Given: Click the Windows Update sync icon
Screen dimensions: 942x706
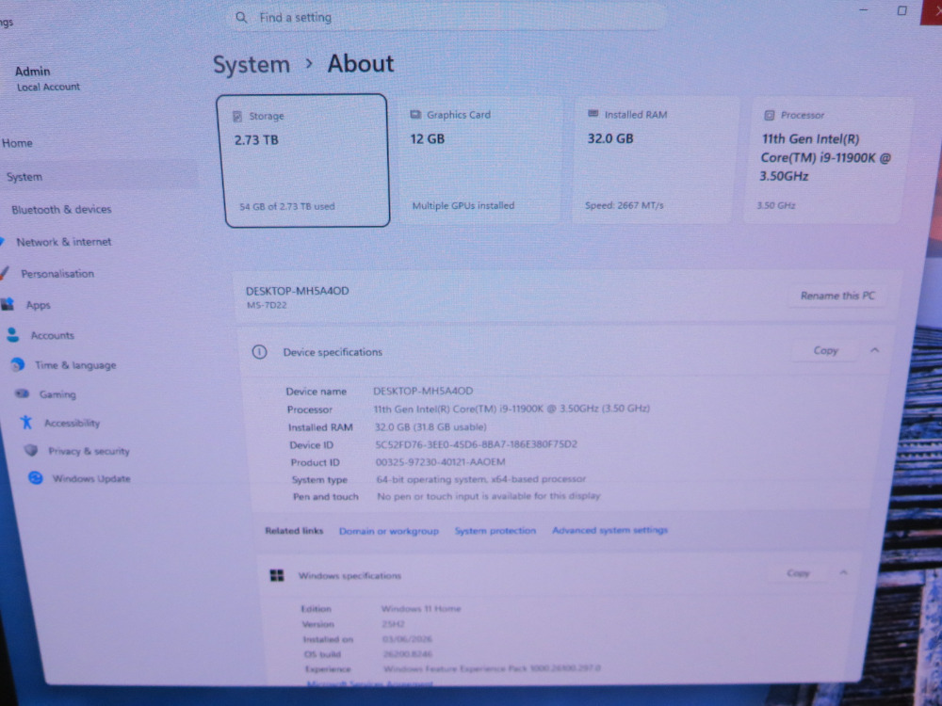Looking at the screenshot, I should (36, 477).
